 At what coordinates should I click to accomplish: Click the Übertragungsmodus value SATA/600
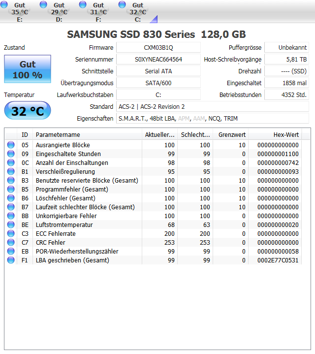click(158, 83)
